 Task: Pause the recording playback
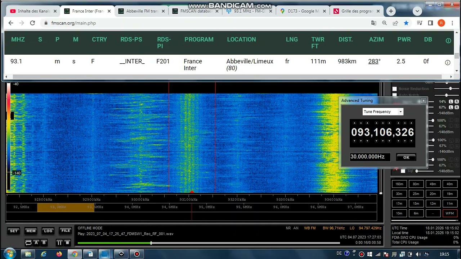[59, 243]
